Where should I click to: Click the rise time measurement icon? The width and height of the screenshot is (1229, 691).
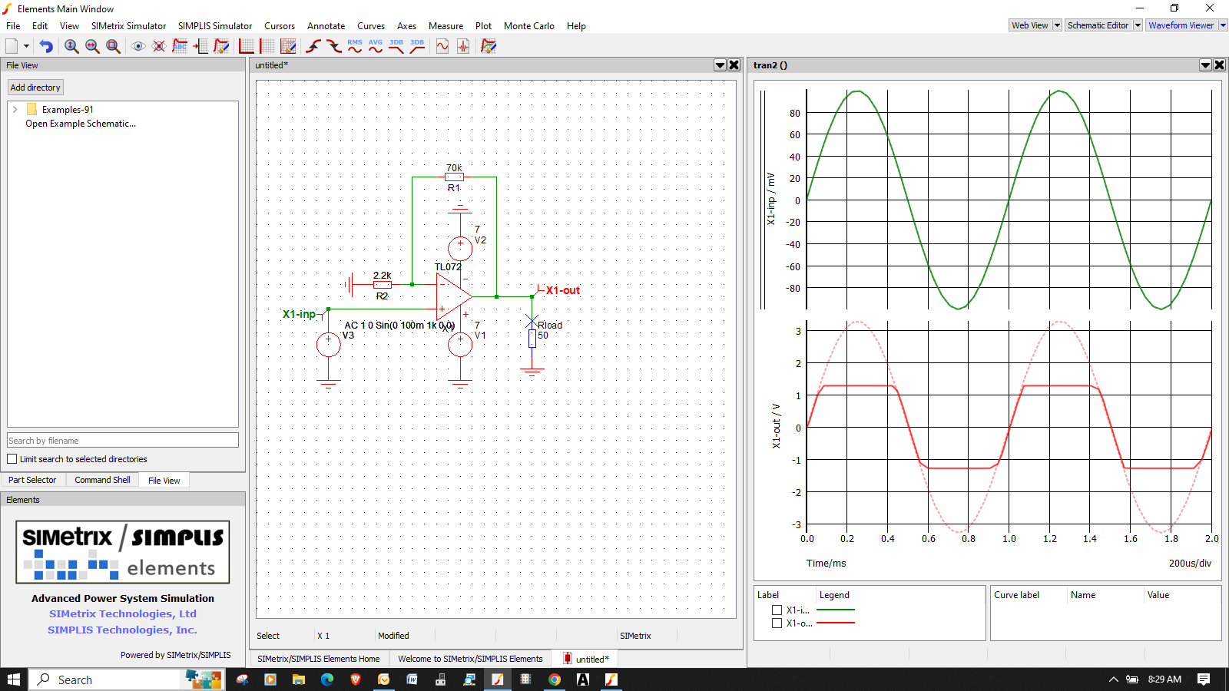313,46
